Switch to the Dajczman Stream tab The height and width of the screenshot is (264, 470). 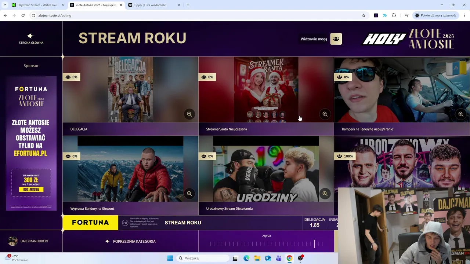tap(37, 5)
